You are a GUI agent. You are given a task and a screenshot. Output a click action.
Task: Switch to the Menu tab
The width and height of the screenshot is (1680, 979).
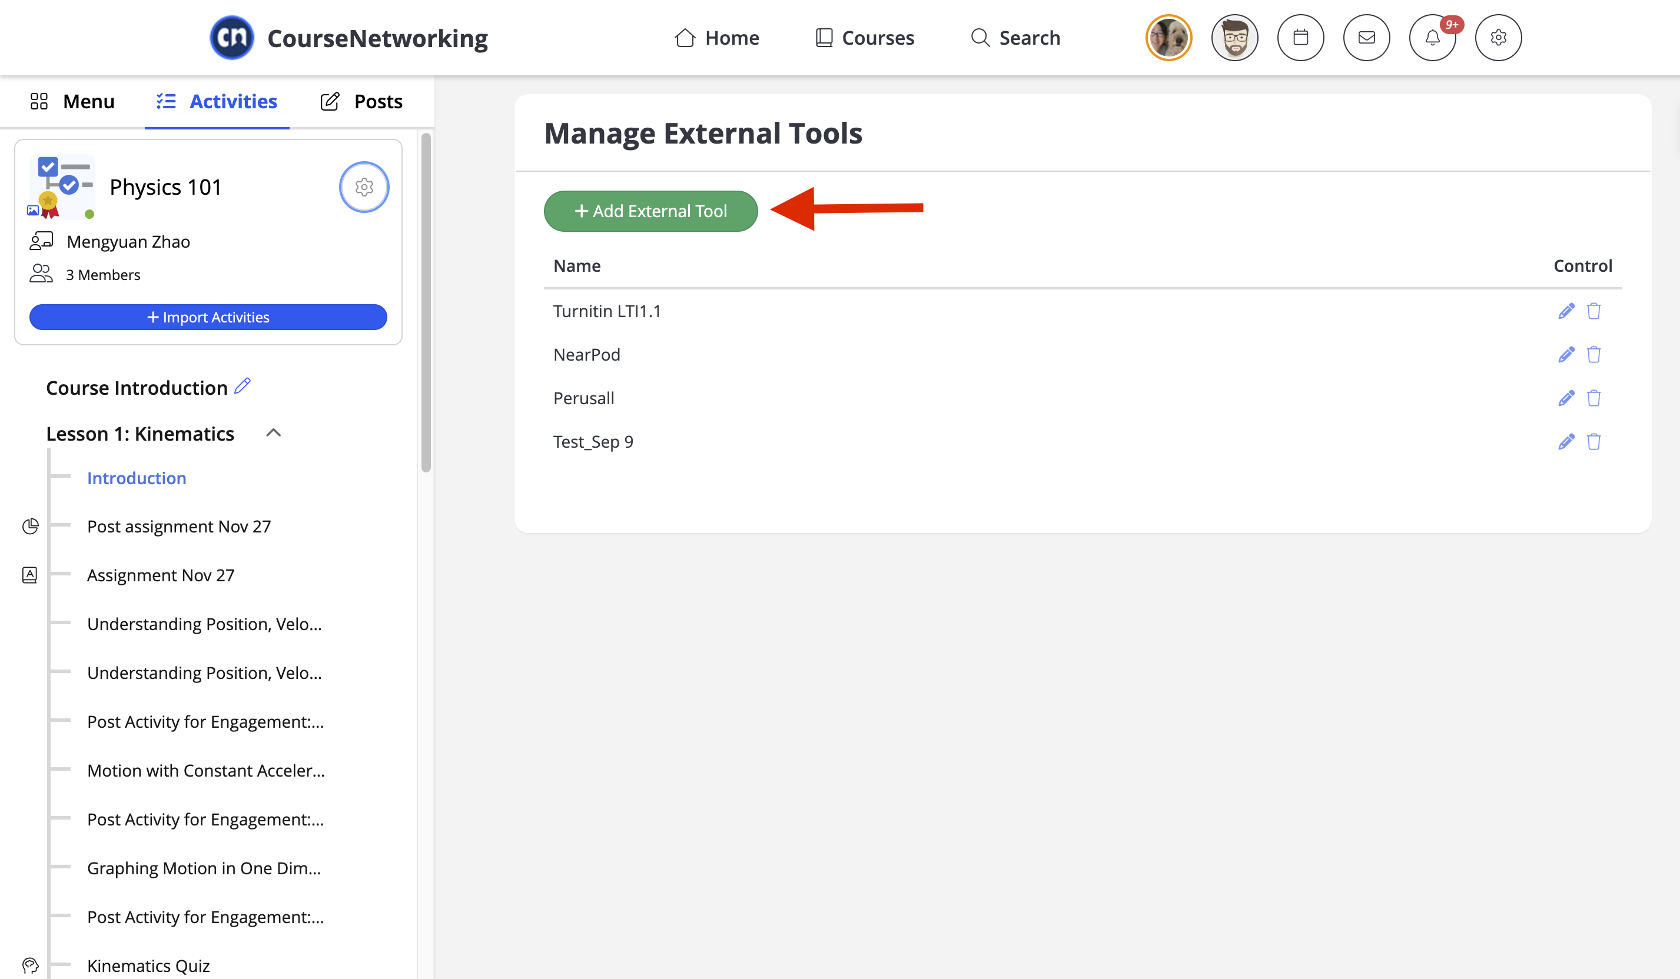pyautogui.click(x=72, y=101)
